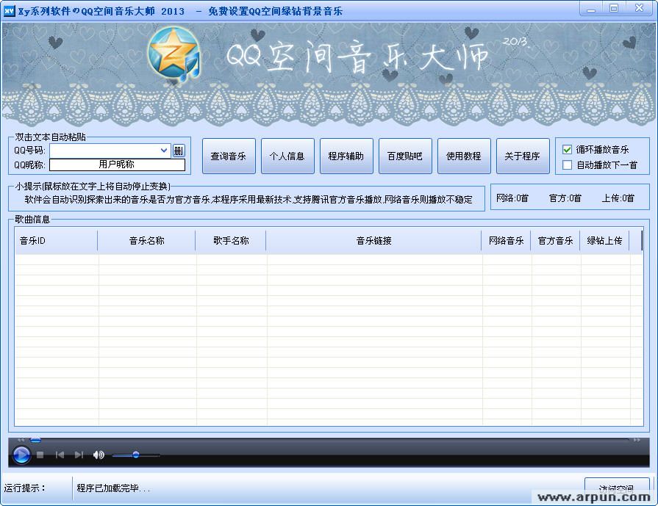Image resolution: width=658 pixels, height=506 pixels.
Task: Mute the volume speaker icon
Action: click(x=99, y=455)
